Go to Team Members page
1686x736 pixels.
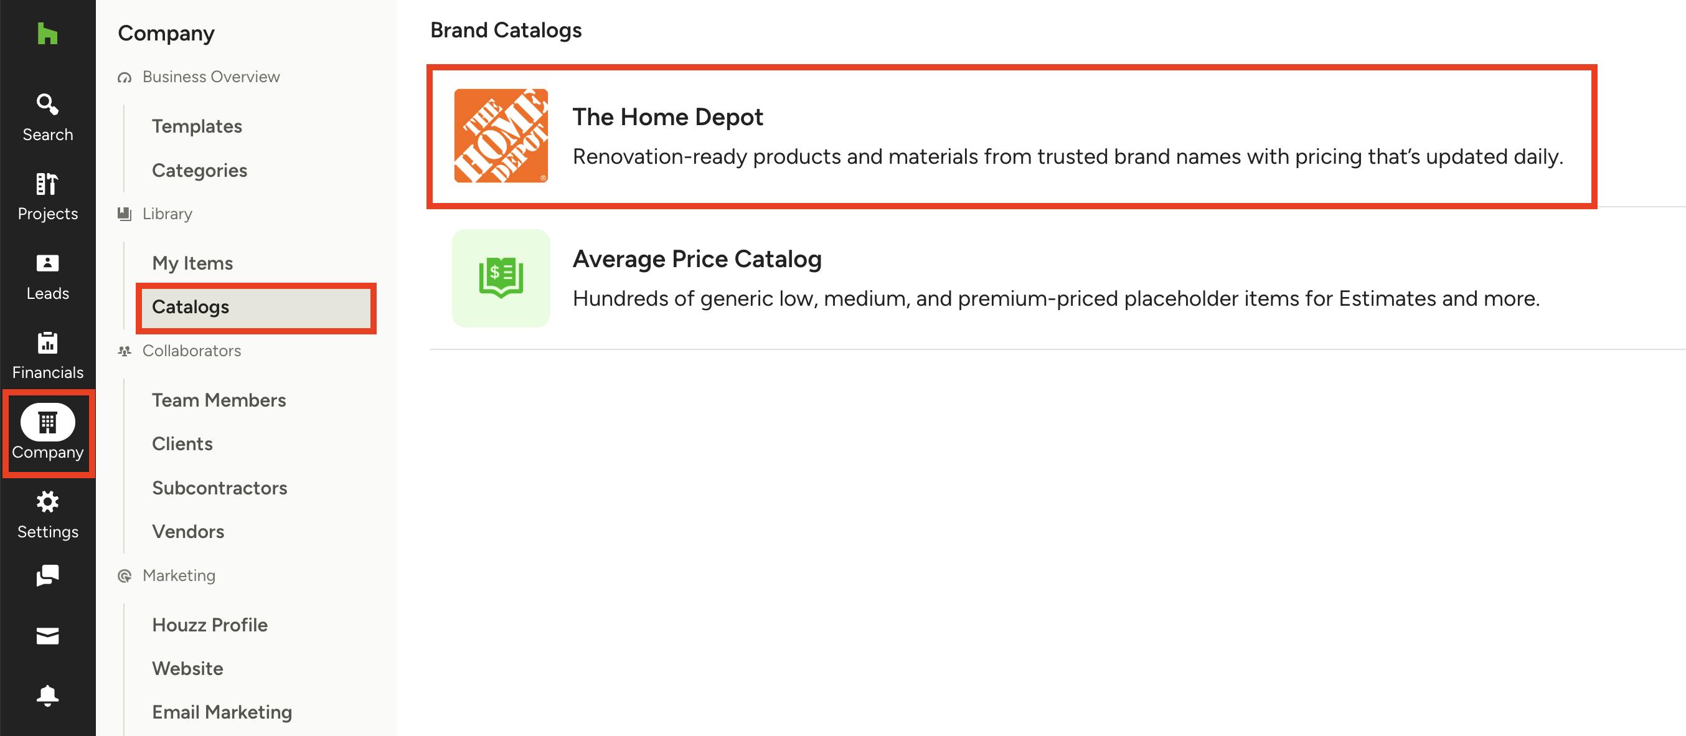(x=219, y=400)
